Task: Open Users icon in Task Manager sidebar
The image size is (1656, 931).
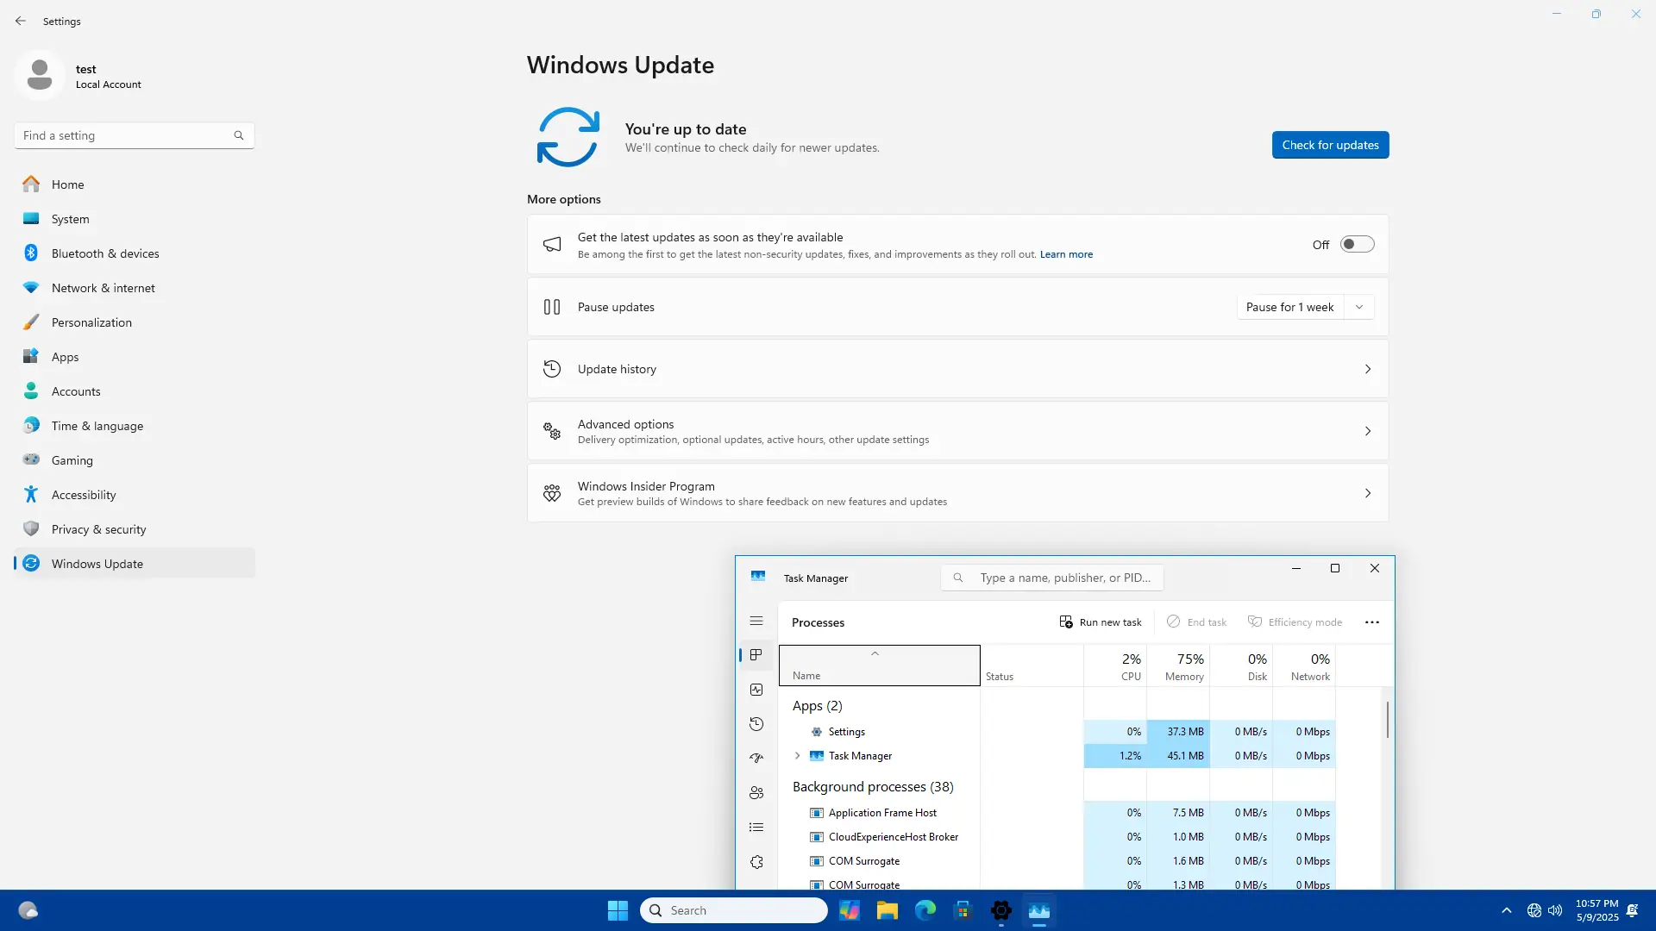Action: (x=756, y=793)
